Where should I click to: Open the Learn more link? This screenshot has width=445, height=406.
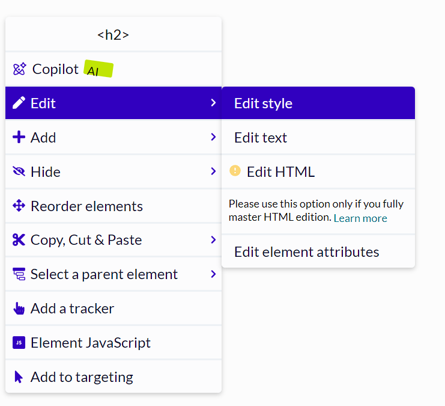pyautogui.click(x=360, y=218)
